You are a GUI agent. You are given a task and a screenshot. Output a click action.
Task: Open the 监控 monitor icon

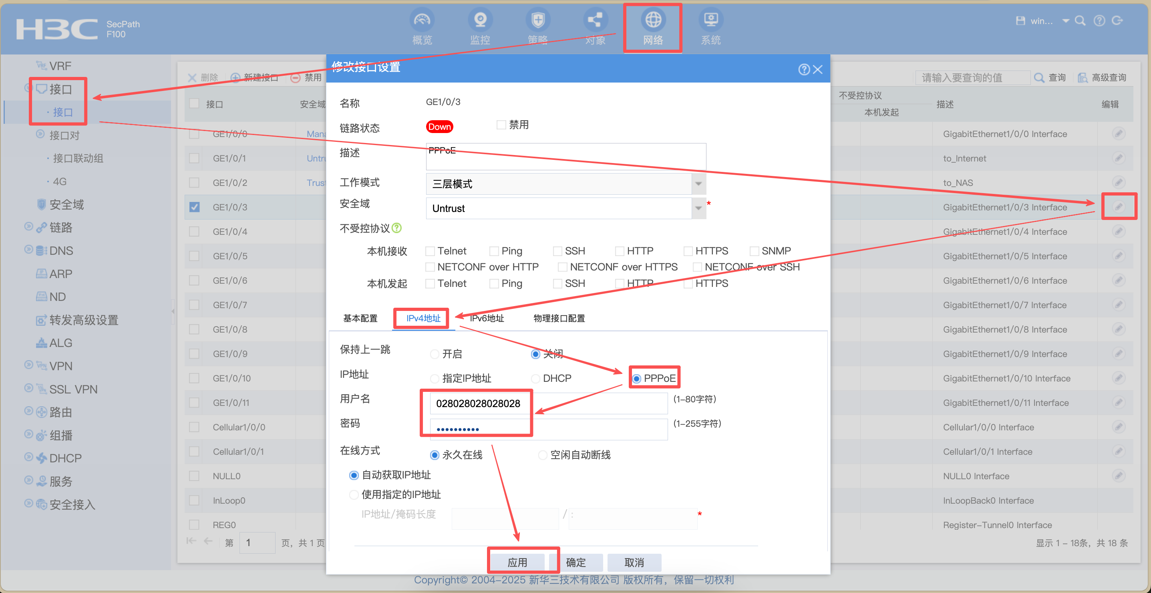pyautogui.click(x=480, y=20)
